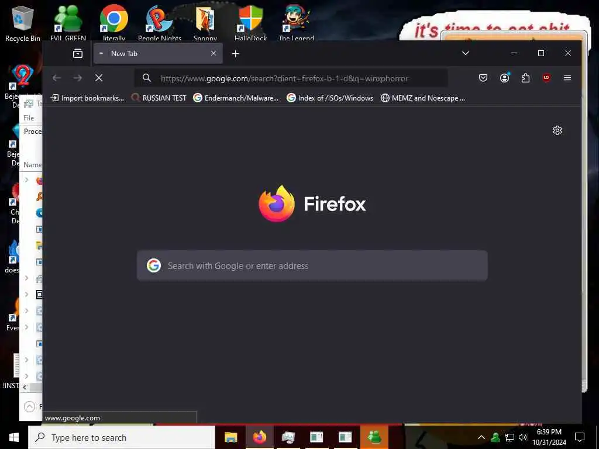Stop loading the page
599x449 pixels.
click(x=98, y=78)
